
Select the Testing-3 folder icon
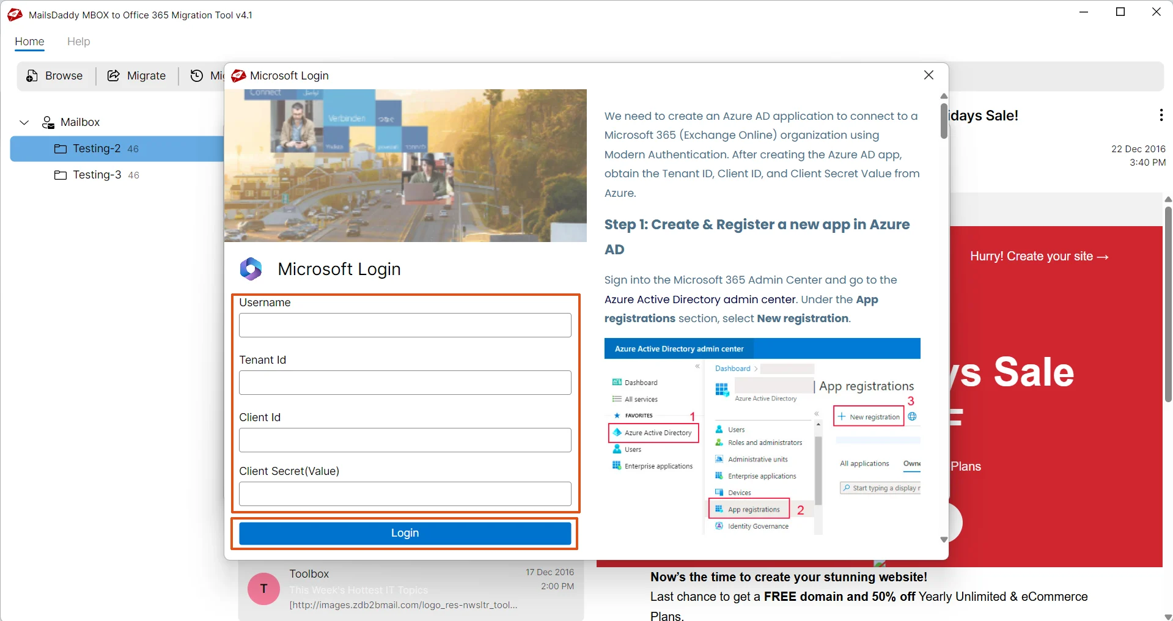pos(61,175)
